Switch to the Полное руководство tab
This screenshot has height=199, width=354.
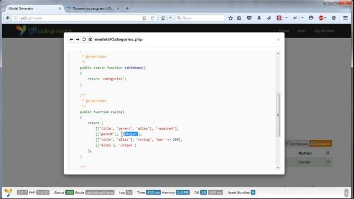point(93,9)
